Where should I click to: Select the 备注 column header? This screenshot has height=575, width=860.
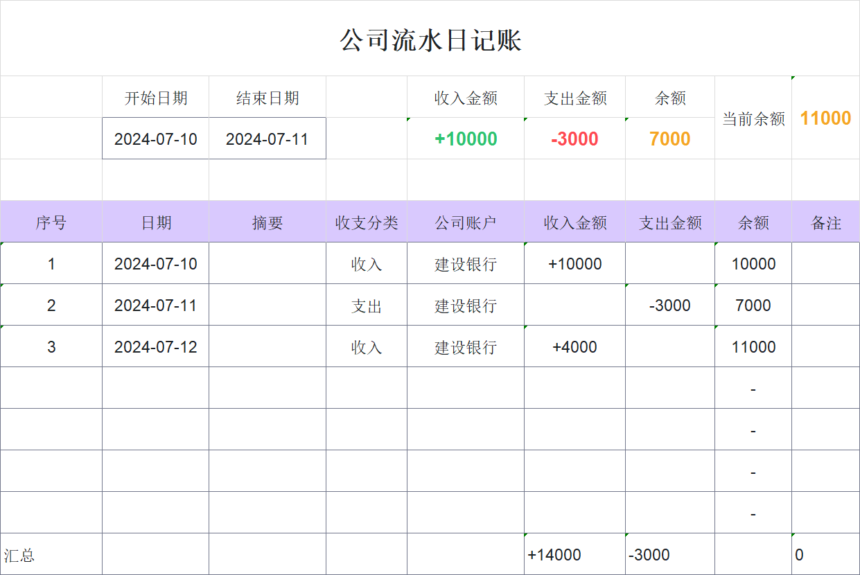(826, 222)
